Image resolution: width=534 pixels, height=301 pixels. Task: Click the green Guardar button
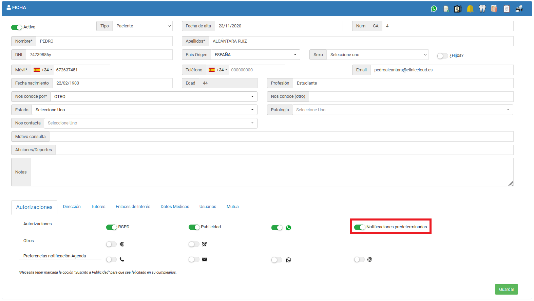pyautogui.click(x=506, y=289)
